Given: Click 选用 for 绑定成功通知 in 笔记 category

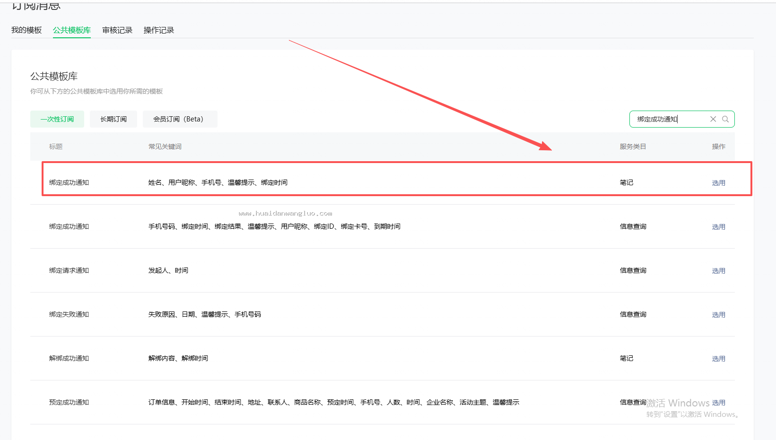Looking at the screenshot, I should tap(719, 183).
